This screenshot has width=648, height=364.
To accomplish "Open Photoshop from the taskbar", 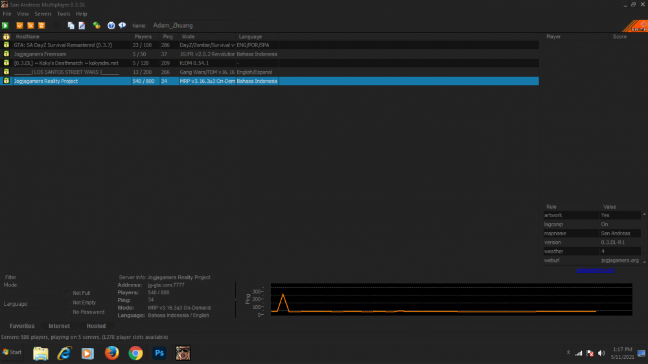I will coord(159,353).
